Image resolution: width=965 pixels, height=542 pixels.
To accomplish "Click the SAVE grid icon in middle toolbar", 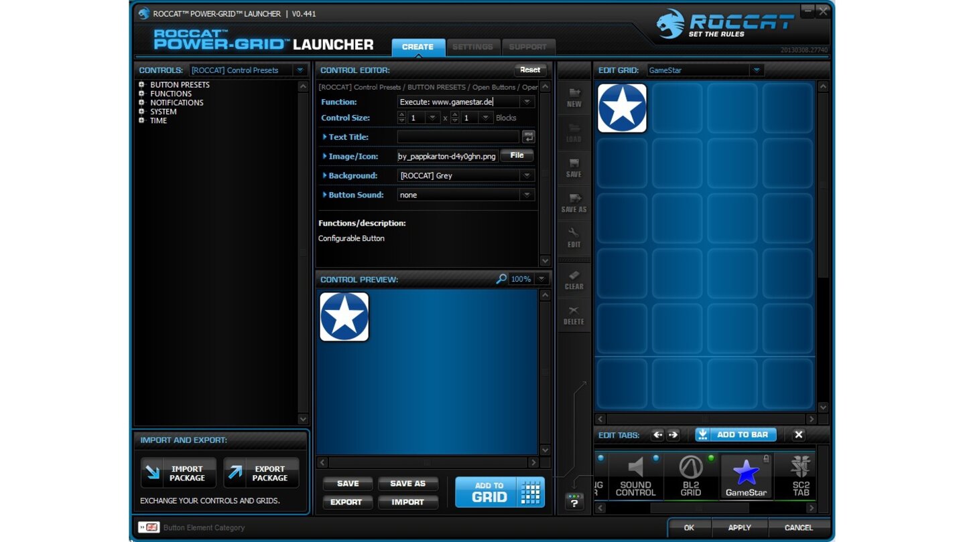I will click(574, 168).
